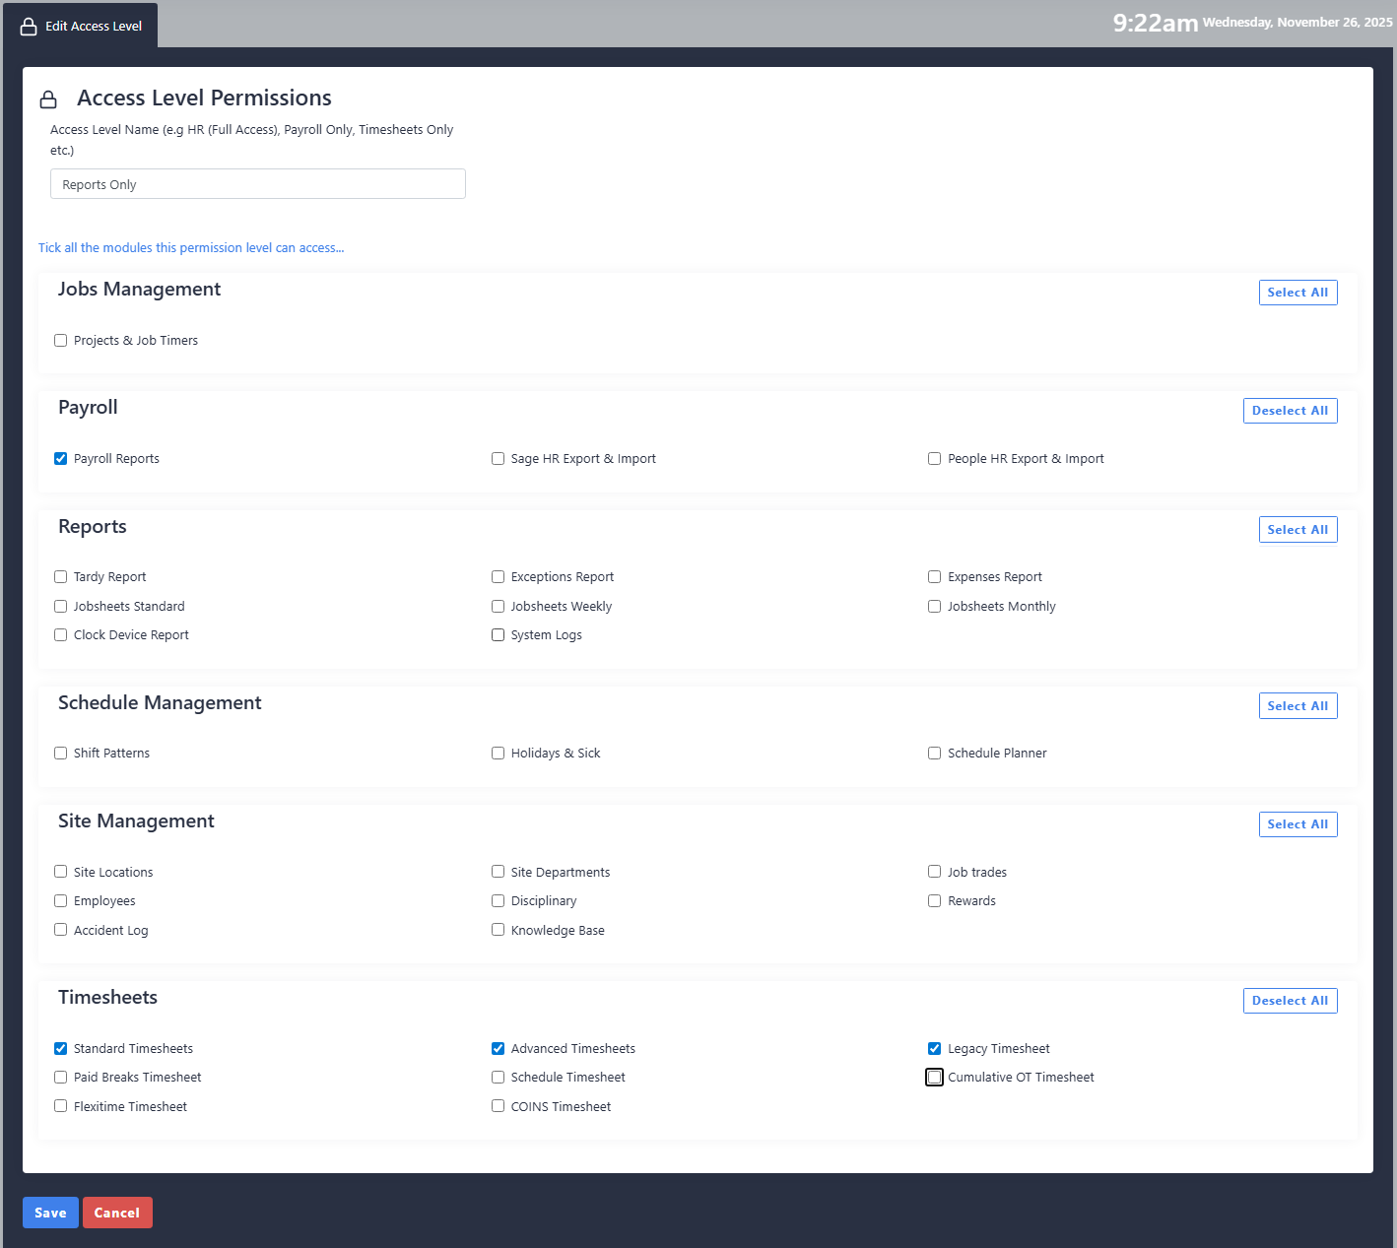
Task: Cancel editing the access level
Action: click(117, 1213)
